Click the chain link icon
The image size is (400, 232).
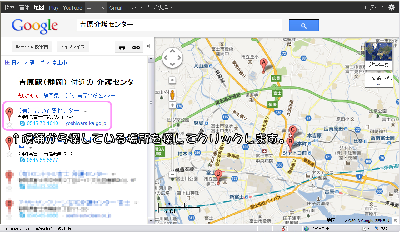136,47
